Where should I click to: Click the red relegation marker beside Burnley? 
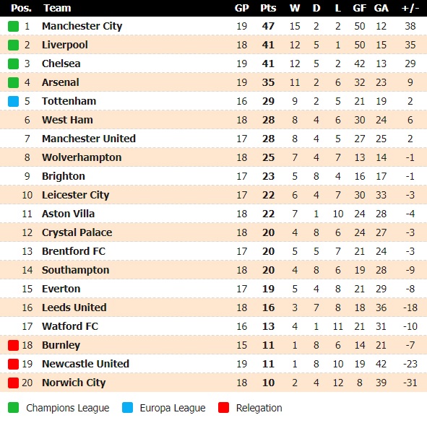13,345
